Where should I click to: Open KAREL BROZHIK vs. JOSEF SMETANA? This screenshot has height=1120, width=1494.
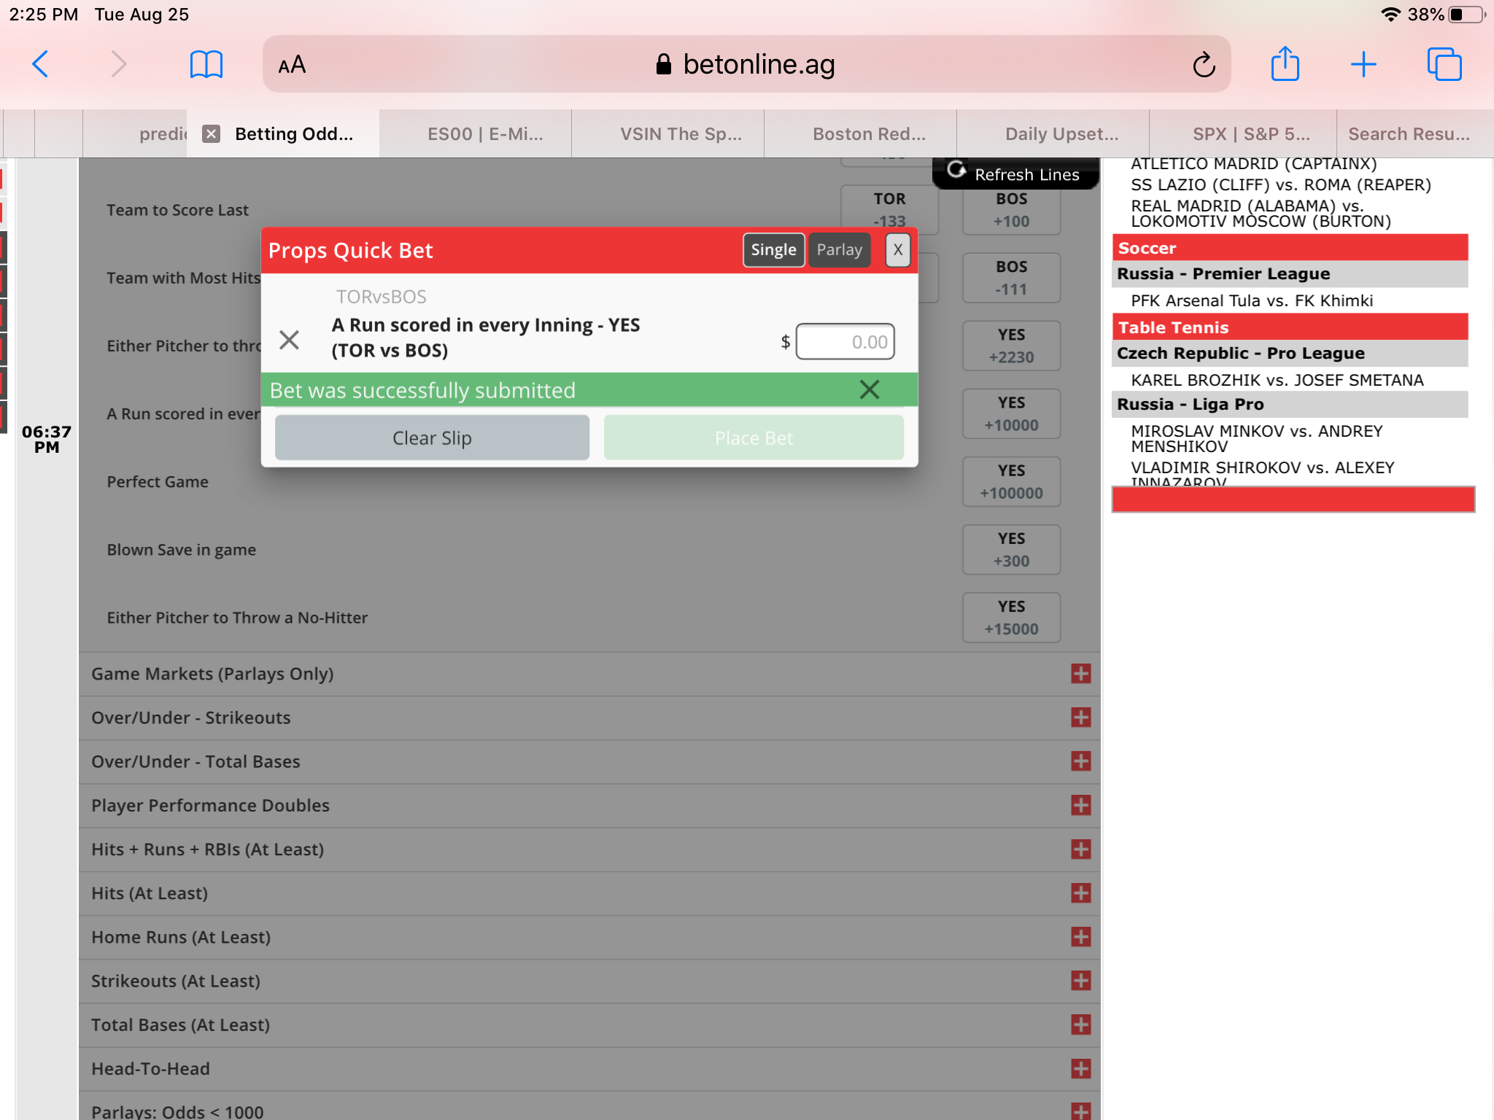click(1277, 380)
